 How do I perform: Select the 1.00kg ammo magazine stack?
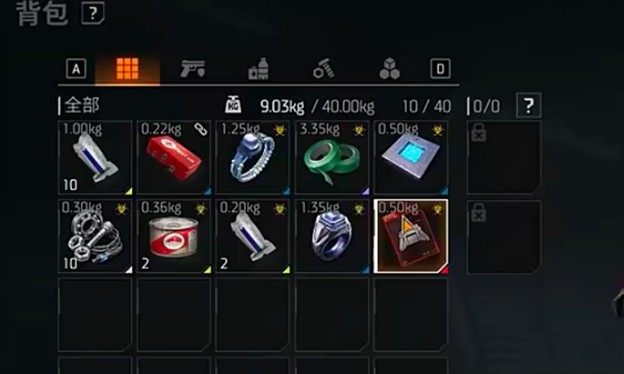(x=95, y=157)
